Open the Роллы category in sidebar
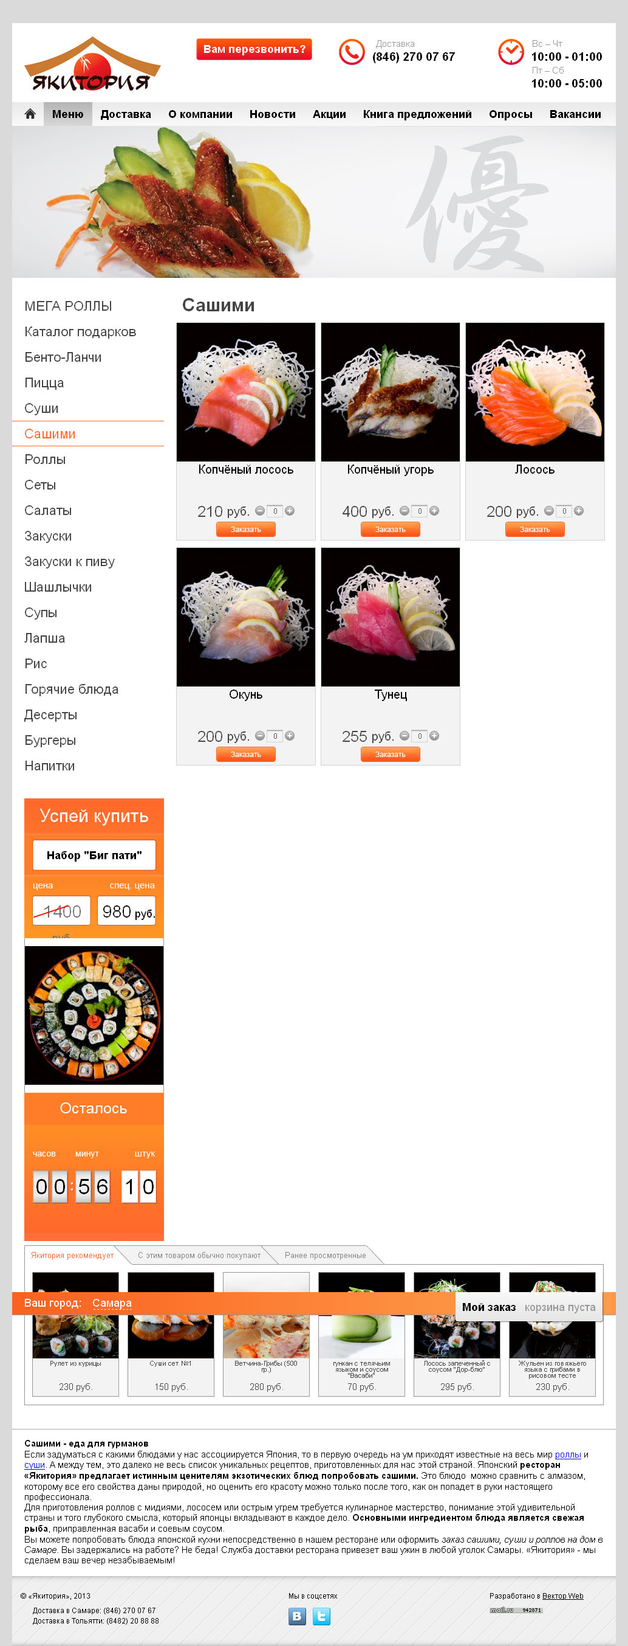This screenshot has width=628, height=1646. 45,460
